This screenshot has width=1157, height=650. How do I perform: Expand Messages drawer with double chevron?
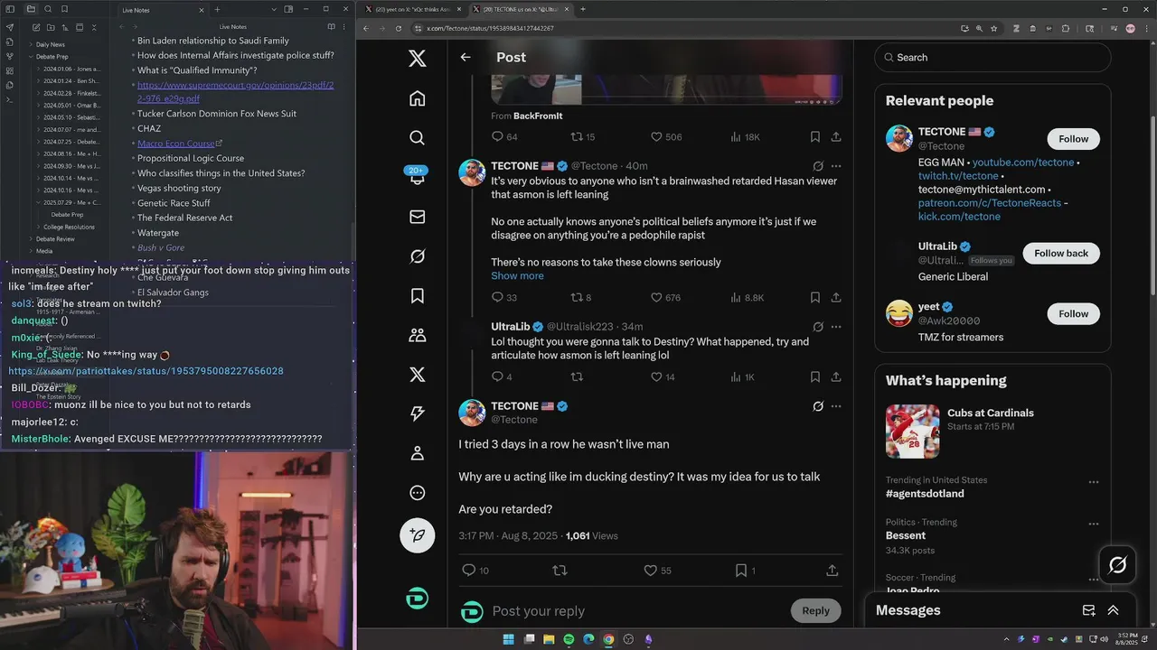point(1113,610)
